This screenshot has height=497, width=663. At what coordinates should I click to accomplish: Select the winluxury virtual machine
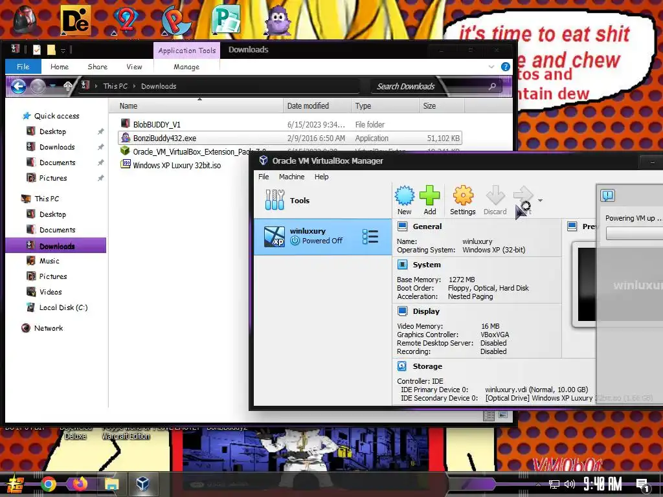point(323,237)
